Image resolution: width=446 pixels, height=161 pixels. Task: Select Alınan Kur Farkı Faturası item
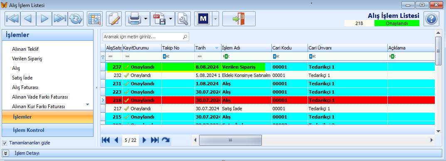click(38, 107)
